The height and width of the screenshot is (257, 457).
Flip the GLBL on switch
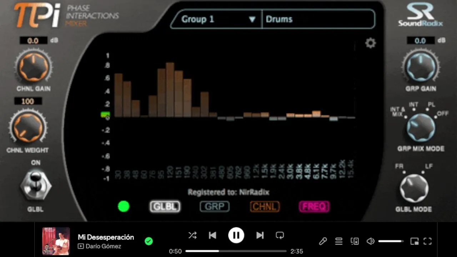click(35, 186)
